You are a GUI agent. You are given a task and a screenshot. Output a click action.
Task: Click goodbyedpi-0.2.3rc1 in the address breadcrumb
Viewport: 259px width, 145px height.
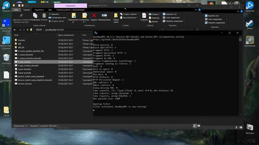pyautogui.click(x=55, y=30)
